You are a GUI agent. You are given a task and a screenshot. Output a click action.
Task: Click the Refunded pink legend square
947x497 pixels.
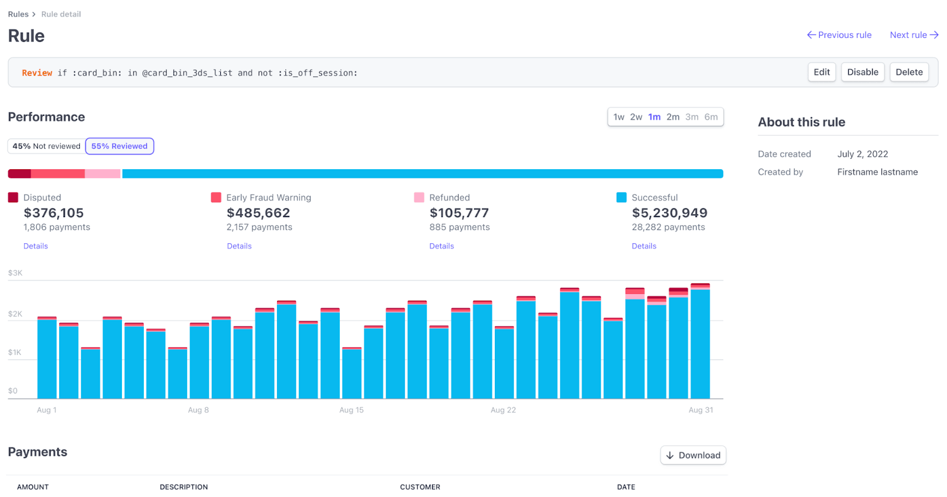click(x=419, y=198)
